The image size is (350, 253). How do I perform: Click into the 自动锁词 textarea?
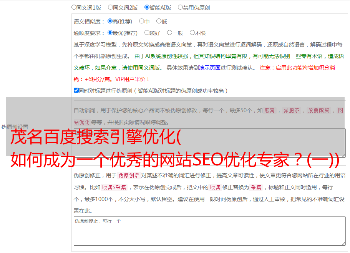210,143
